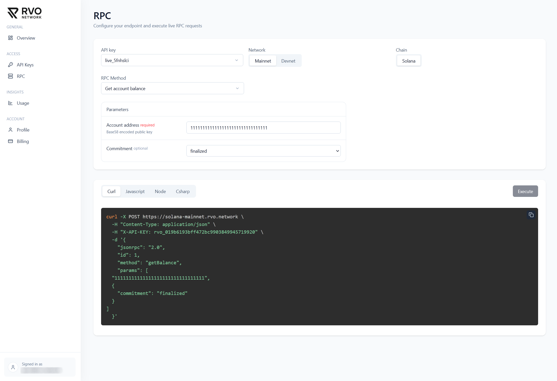Screen dimensions: 557x381
Task: Open Billing using the card icon
Action: [10, 141]
